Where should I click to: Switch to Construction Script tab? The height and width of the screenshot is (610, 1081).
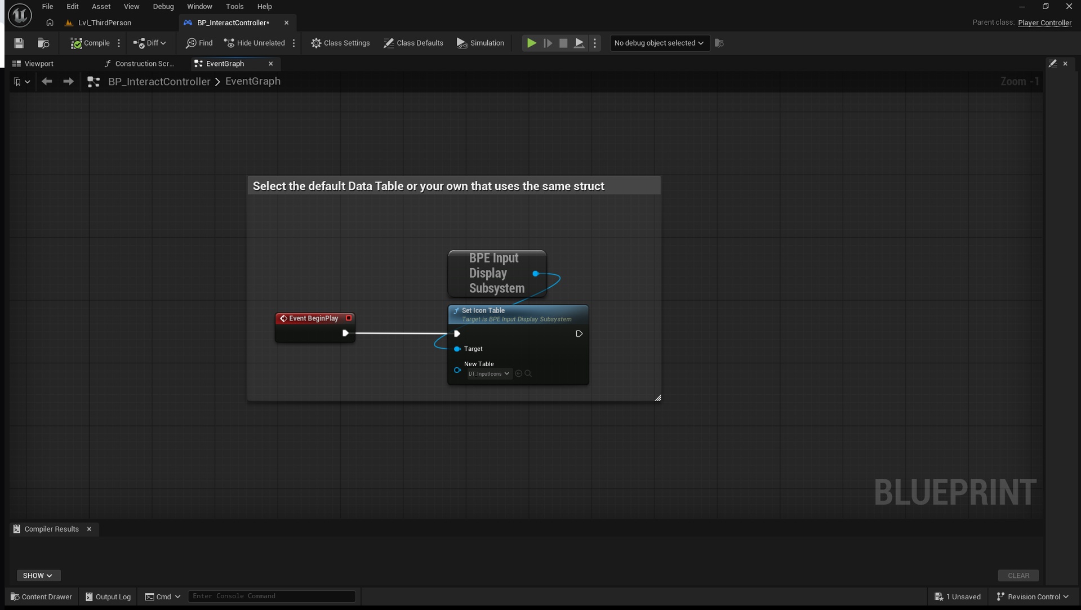click(x=145, y=64)
